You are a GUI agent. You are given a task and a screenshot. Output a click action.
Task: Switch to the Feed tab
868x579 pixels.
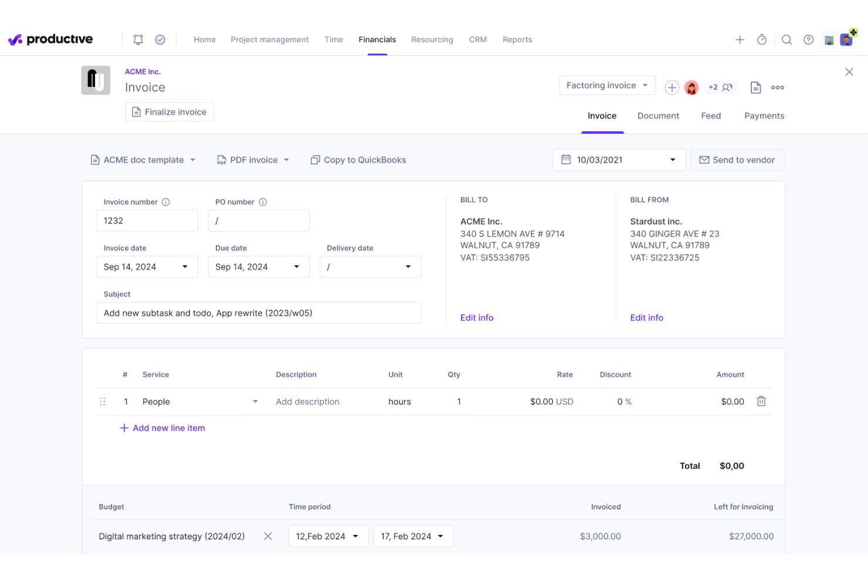pos(711,116)
